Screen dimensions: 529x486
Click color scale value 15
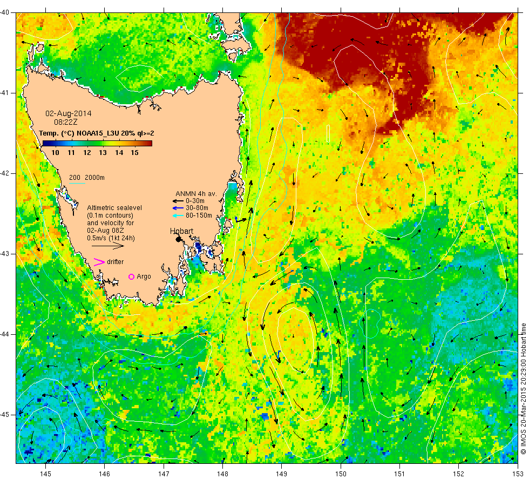point(134,153)
